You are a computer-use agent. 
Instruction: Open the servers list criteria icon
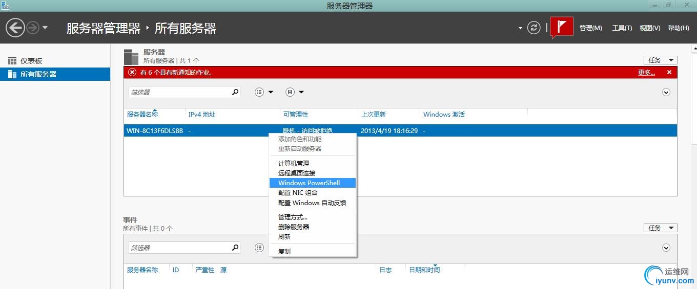(259, 92)
